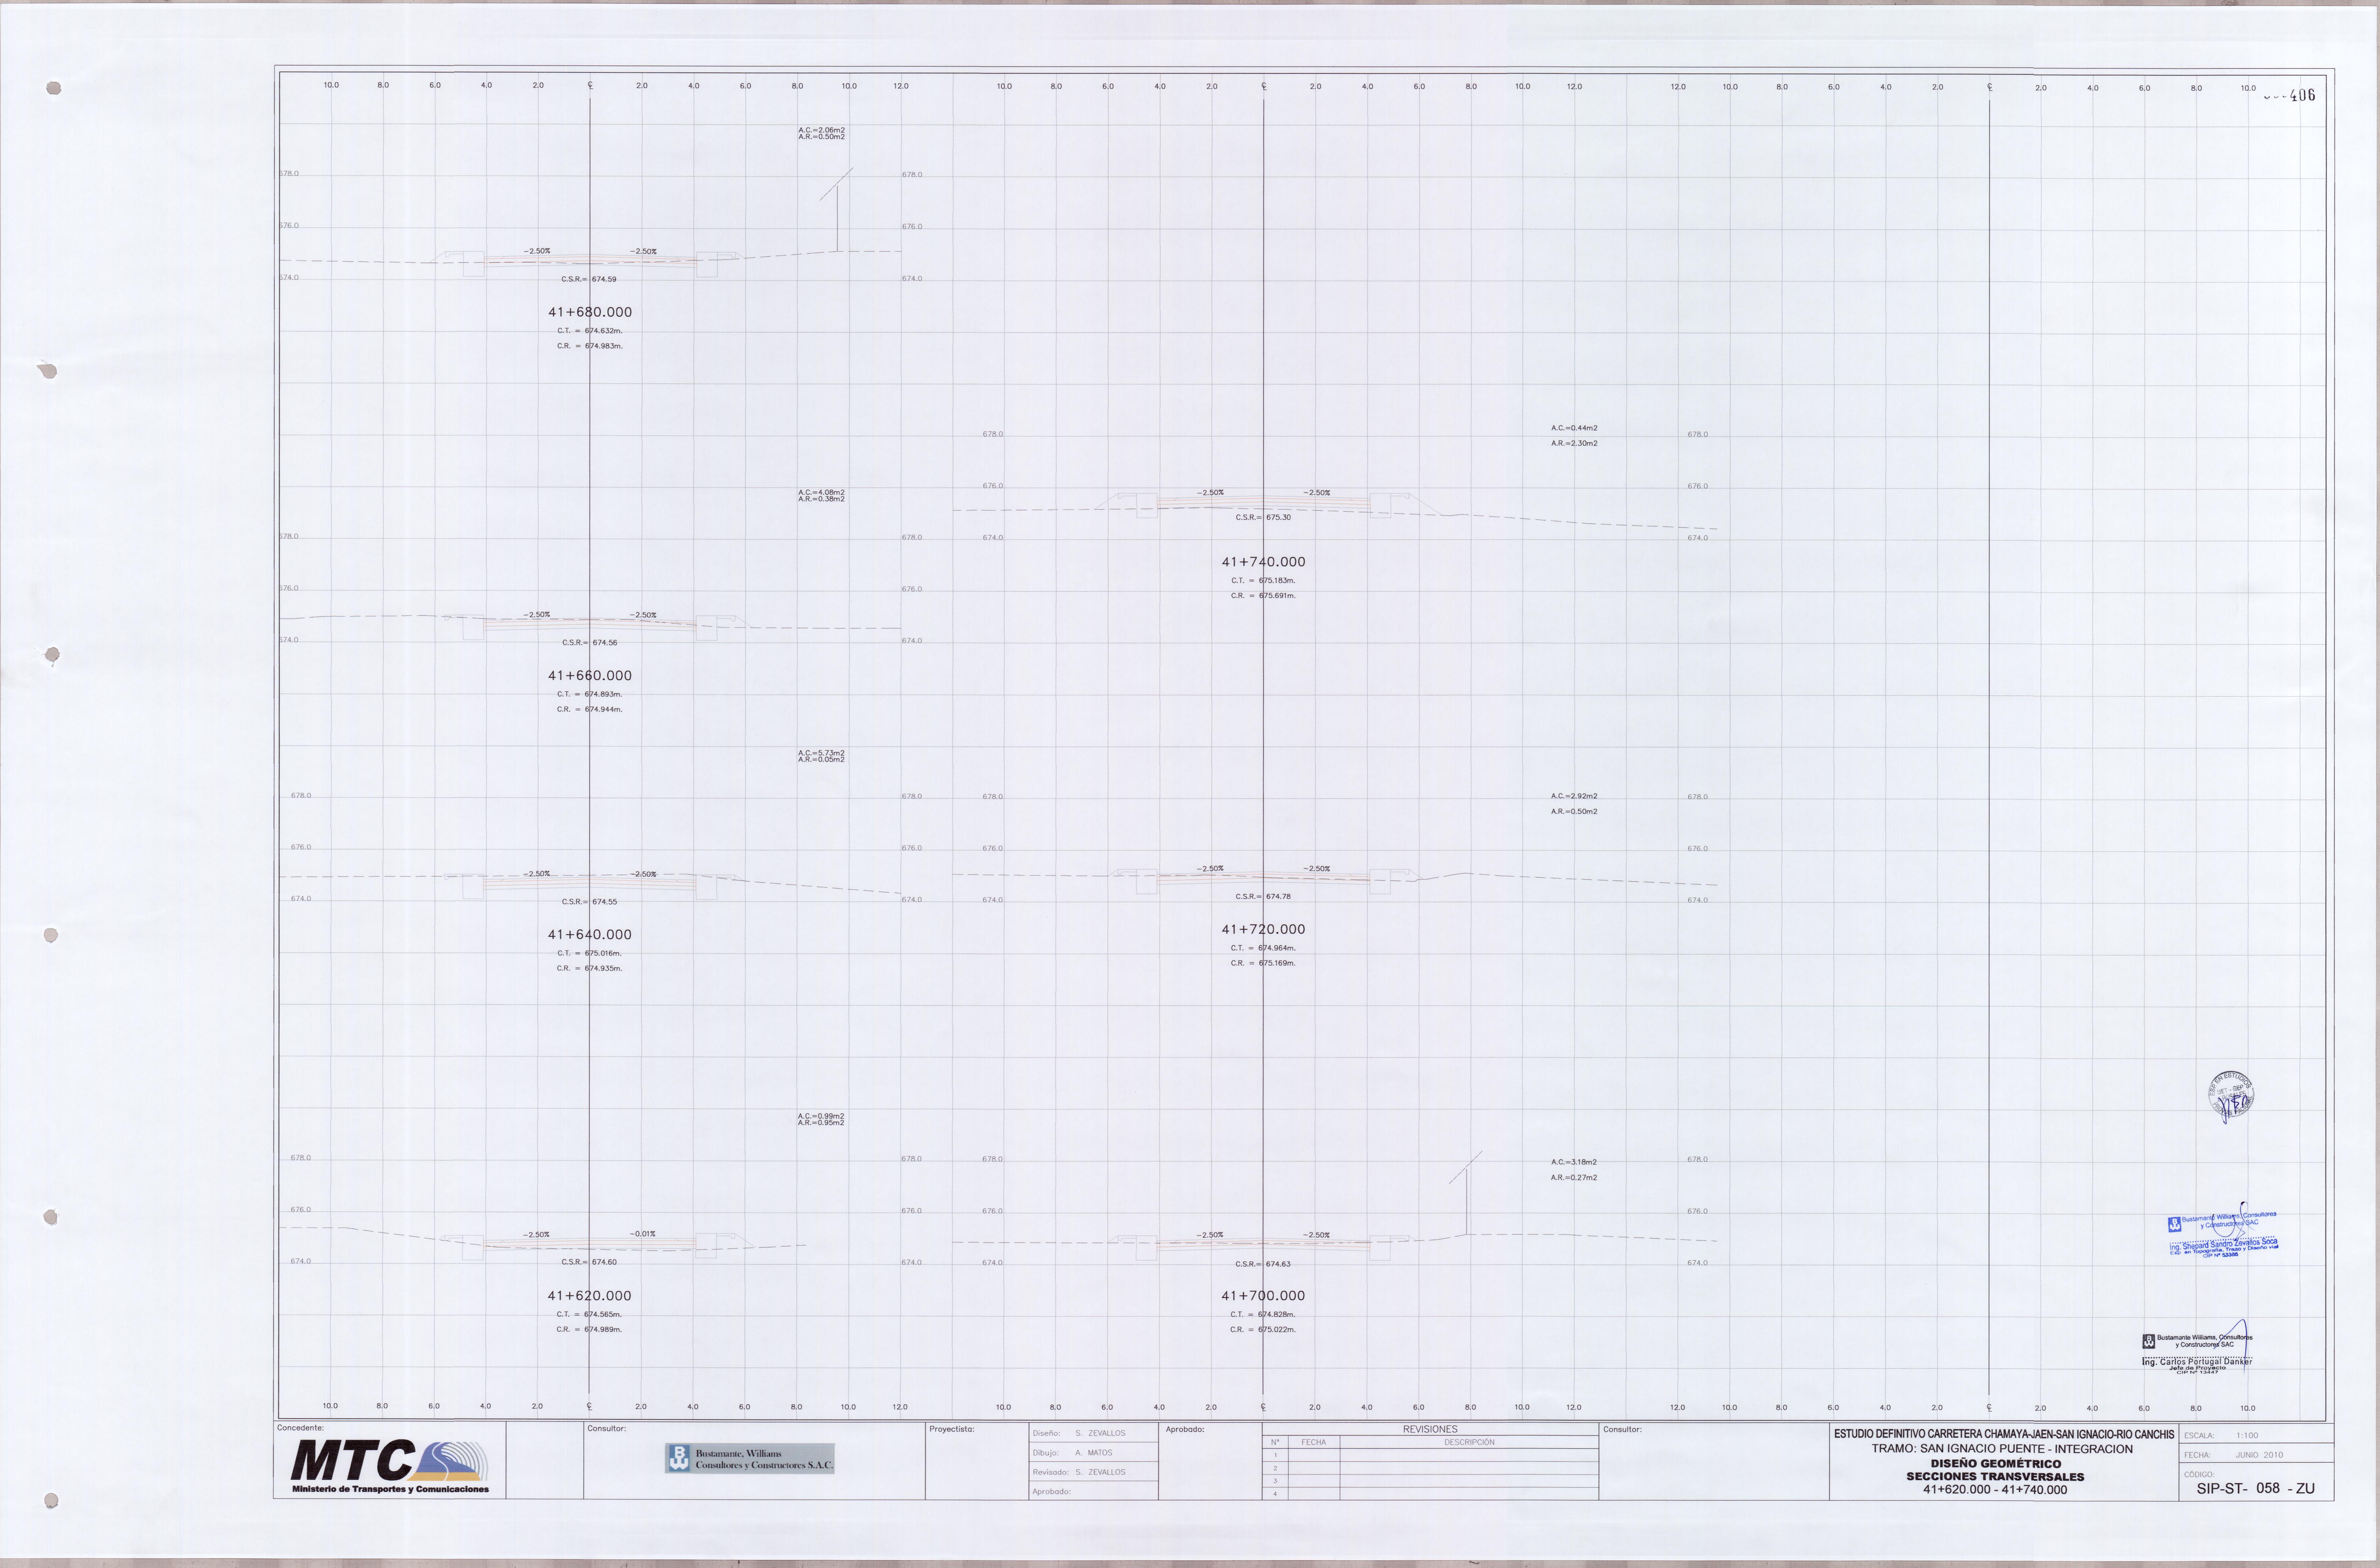Select the cross-section title 41+640.000
Viewport: 2380px width, 1568px height.
click(590, 935)
